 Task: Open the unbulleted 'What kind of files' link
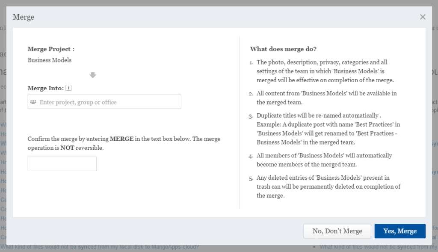pos(100,247)
